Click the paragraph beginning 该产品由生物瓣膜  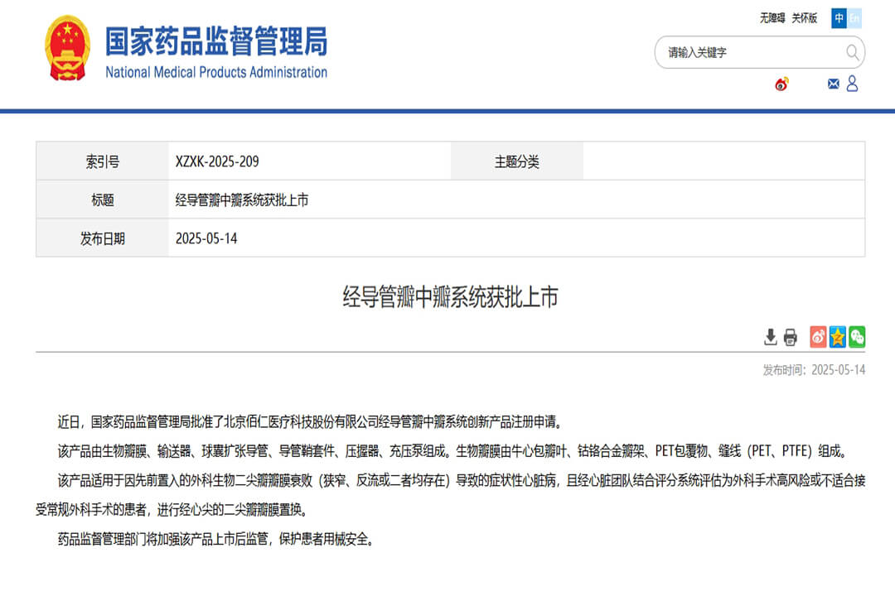[454, 451]
